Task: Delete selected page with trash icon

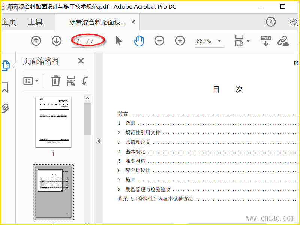Action: (x=55, y=81)
